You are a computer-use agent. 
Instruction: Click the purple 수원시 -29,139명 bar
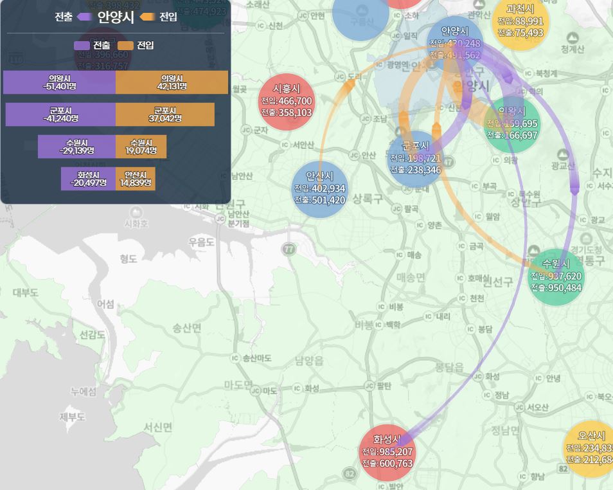(76, 147)
